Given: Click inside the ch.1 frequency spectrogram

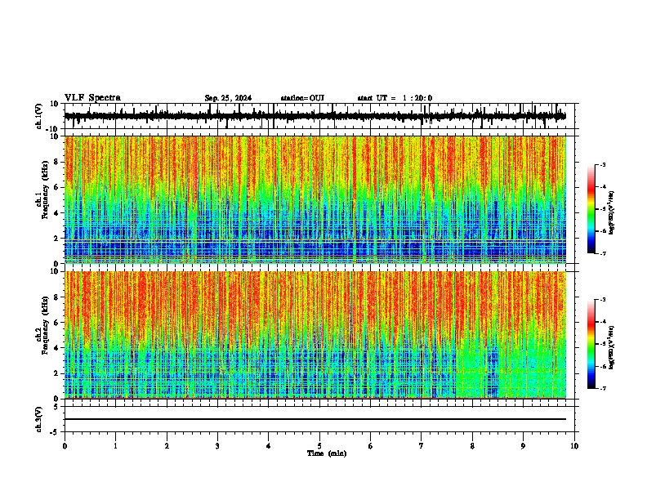Looking at the screenshot, I should click(x=315, y=199).
